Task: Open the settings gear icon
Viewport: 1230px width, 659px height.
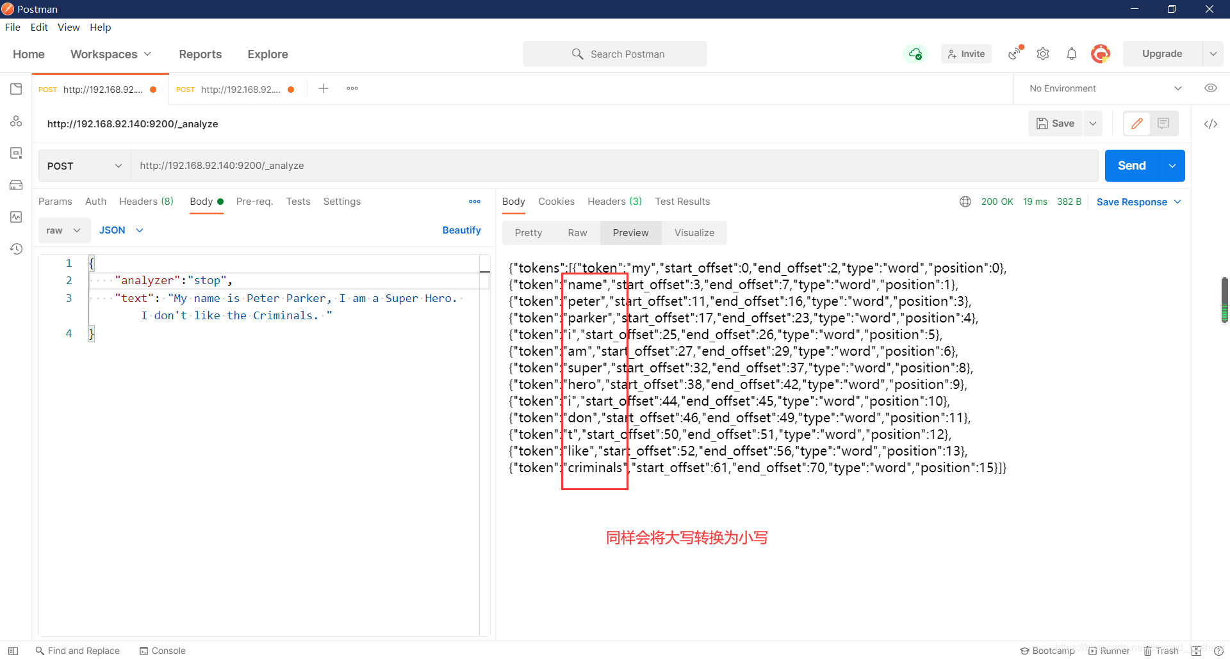Action: pyautogui.click(x=1043, y=54)
